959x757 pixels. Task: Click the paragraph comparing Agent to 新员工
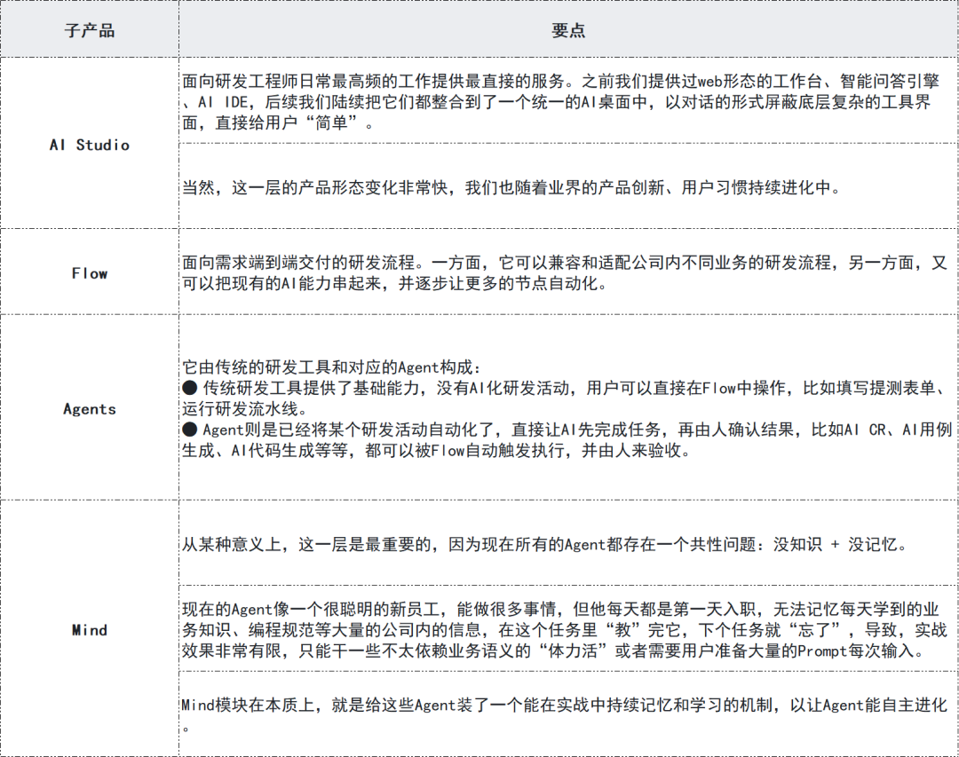559,630
